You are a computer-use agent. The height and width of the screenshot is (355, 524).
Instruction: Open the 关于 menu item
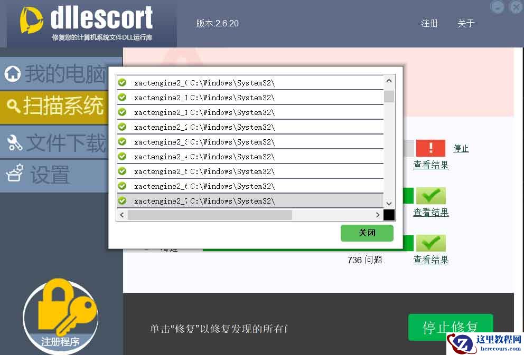point(465,24)
